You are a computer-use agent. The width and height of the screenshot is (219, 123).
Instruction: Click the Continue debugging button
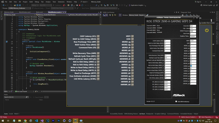click(x=57, y=5)
